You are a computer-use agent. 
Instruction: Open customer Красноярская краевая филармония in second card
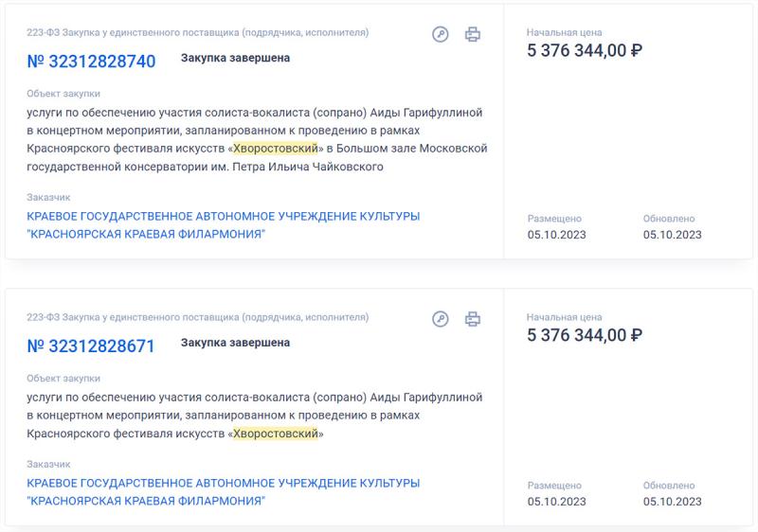pos(224,492)
